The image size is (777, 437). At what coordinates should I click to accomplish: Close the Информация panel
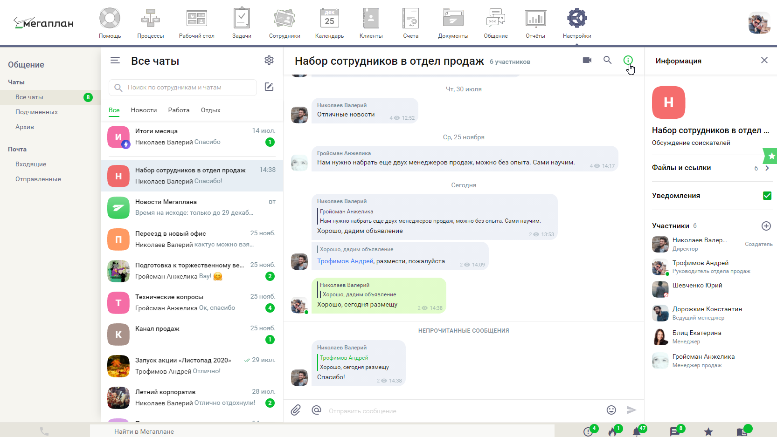764,60
